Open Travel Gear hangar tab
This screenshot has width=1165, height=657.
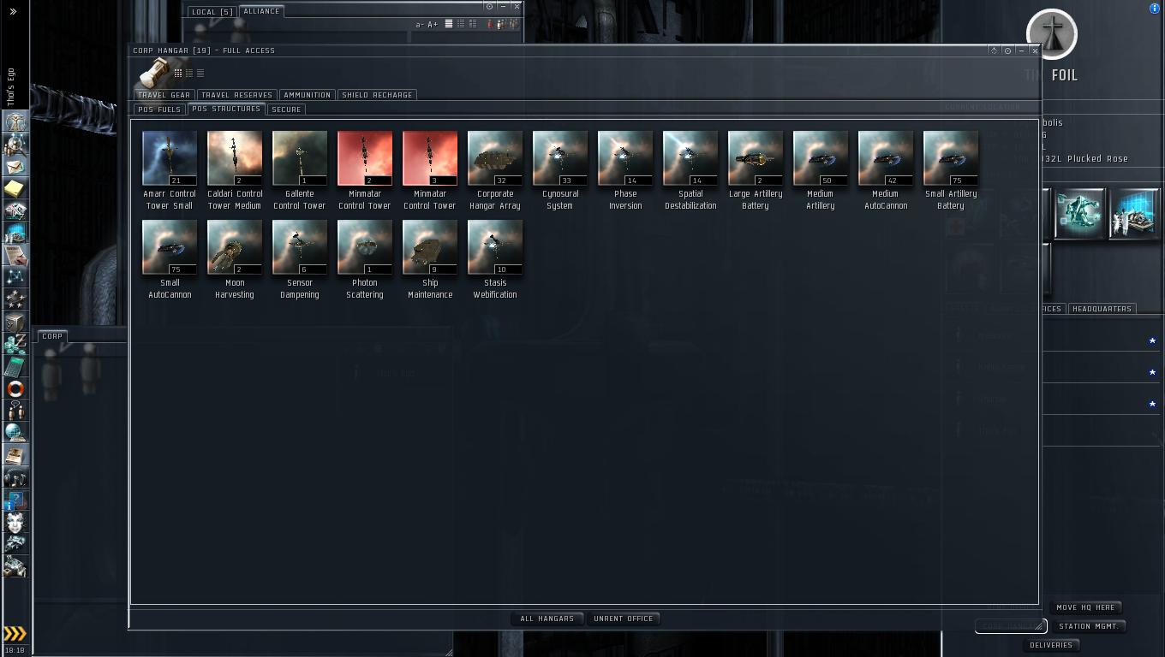[x=164, y=95]
